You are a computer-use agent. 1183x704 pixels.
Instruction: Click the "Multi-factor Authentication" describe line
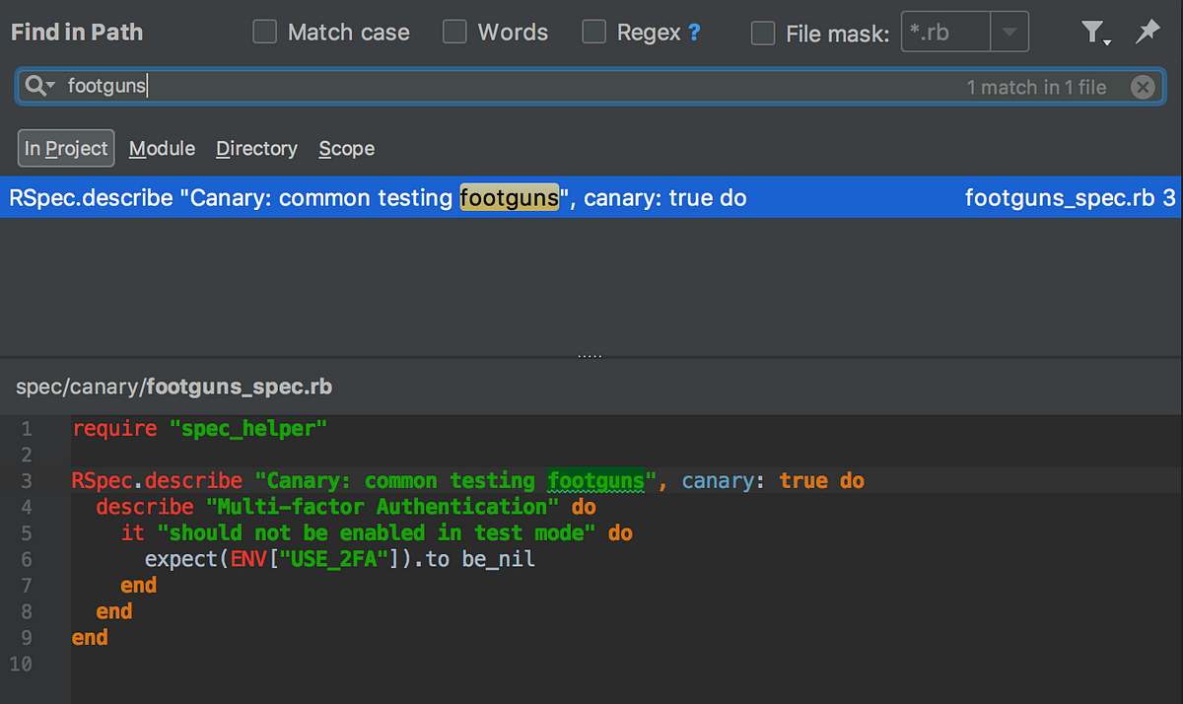point(346,507)
